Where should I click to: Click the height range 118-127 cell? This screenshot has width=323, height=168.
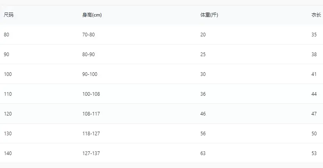point(91,134)
